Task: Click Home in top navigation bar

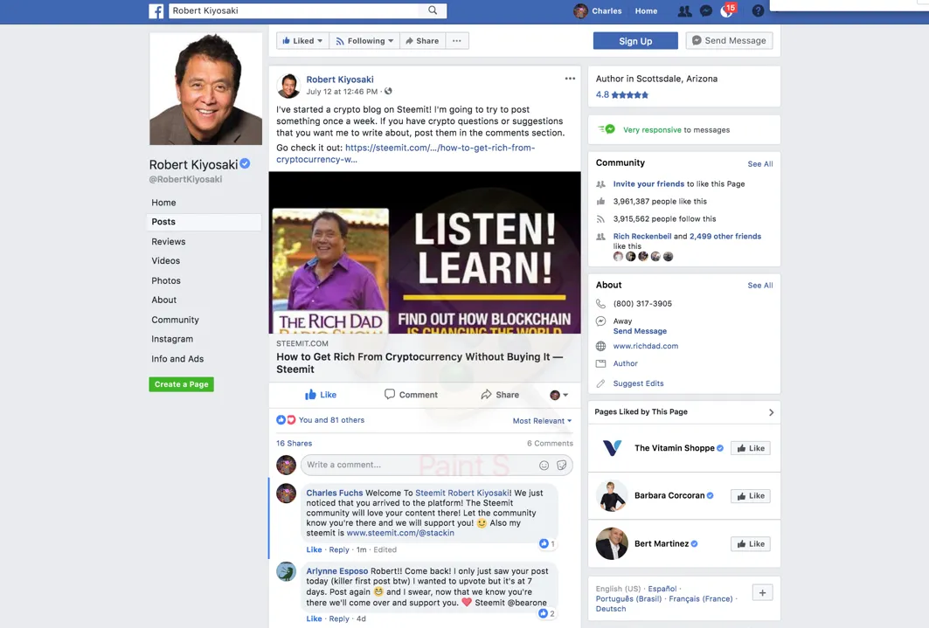Action: pyautogui.click(x=646, y=10)
